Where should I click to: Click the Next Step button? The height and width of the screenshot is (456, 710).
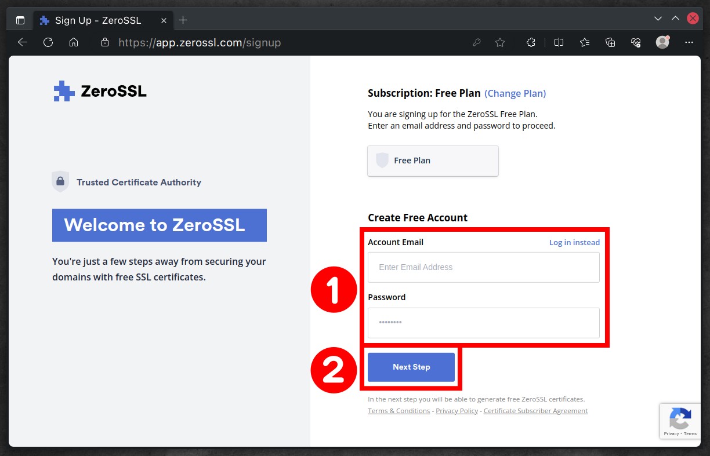coord(411,367)
